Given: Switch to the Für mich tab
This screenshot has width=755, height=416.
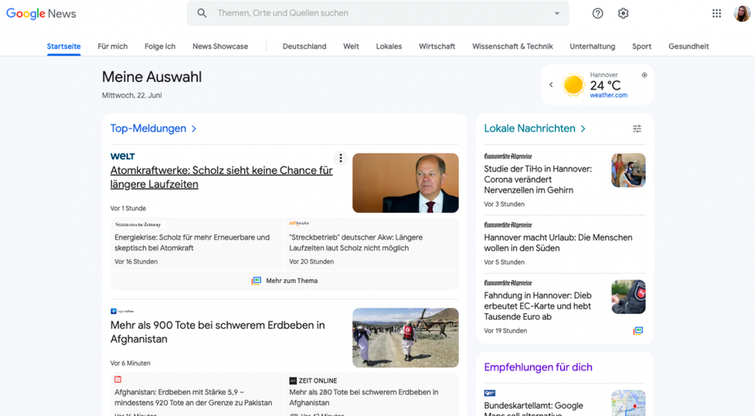Looking at the screenshot, I should pyautogui.click(x=113, y=46).
